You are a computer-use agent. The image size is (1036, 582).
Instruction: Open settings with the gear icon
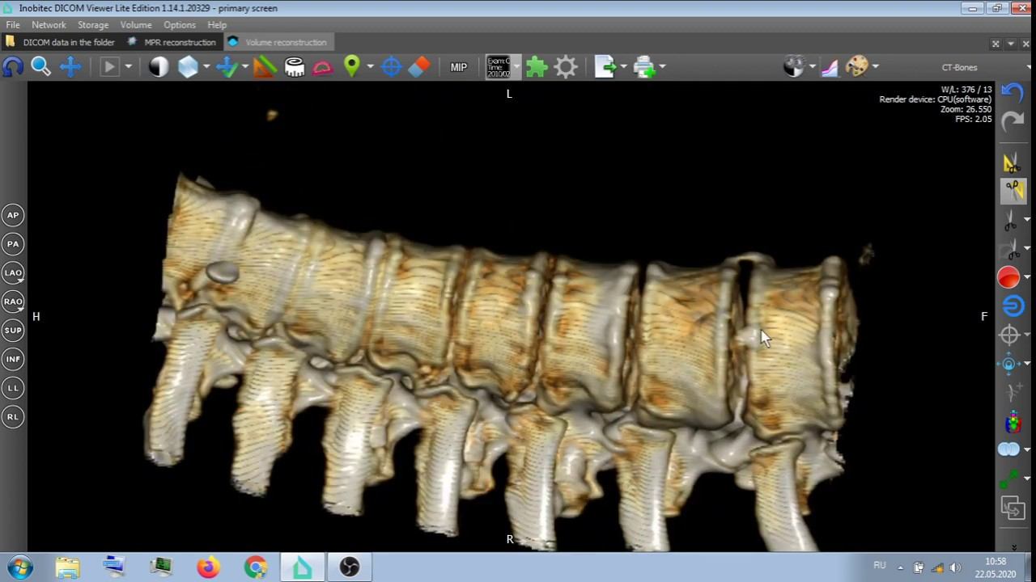[x=566, y=67]
